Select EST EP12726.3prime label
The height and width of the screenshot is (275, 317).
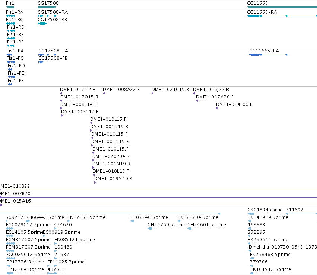click(x=25, y=262)
